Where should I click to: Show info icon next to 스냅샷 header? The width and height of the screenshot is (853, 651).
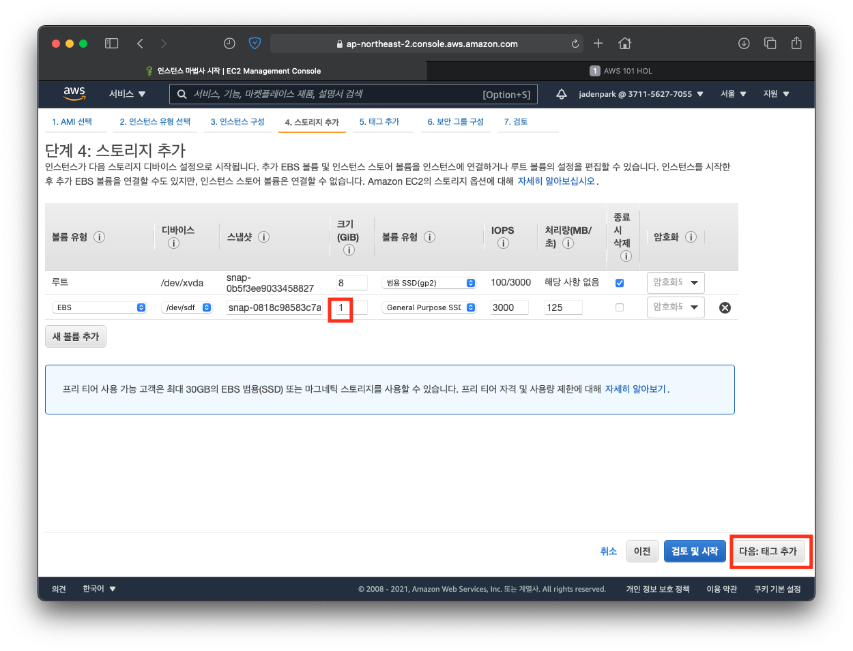[x=263, y=237]
